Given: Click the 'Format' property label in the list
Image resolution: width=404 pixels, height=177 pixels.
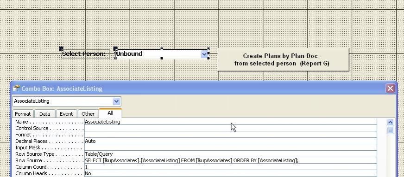Looking at the screenshot, I should pyautogui.click(x=23, y=135).
